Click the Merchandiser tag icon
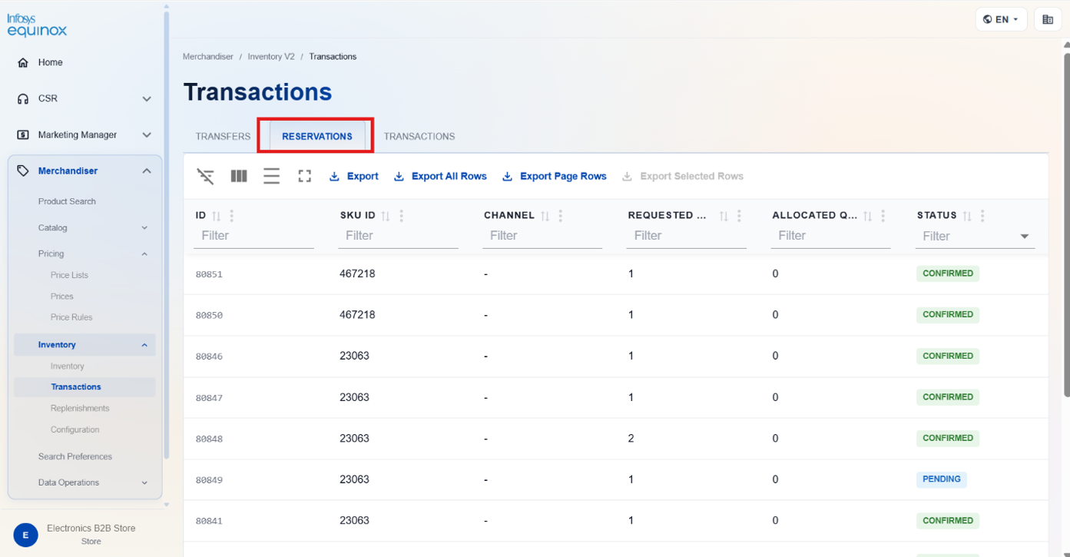Screen dimensions: 1070x557 (x=23, y=171)
